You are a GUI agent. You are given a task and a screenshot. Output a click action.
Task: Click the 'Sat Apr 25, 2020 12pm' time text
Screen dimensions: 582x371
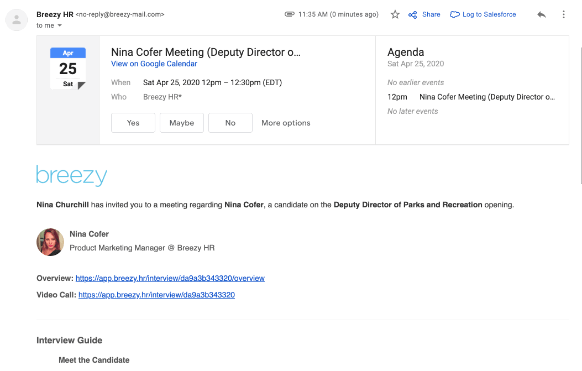[182, 82]
